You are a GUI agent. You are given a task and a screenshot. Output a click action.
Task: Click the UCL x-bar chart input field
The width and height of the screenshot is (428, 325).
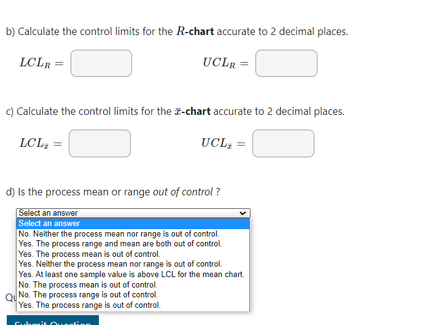point(283,143)
